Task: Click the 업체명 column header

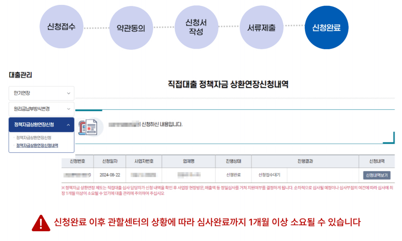Action: click(189, 161)
